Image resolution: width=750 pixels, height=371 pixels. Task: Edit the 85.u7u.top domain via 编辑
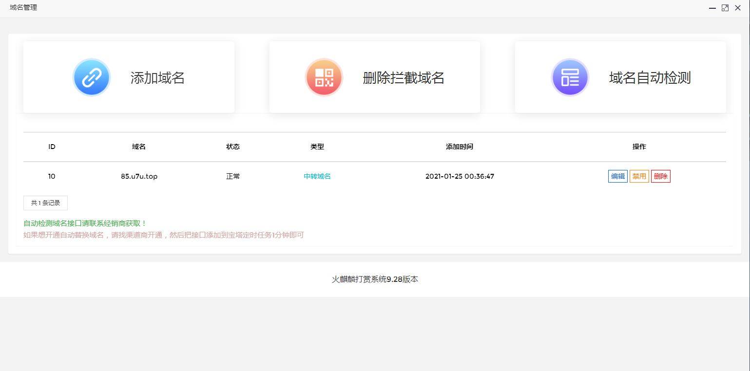617,176
